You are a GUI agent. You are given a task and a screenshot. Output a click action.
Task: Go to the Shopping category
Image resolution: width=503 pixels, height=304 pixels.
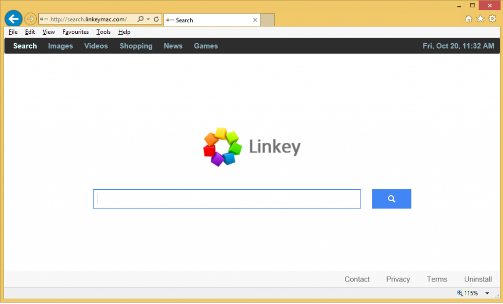tap(136, 46)
